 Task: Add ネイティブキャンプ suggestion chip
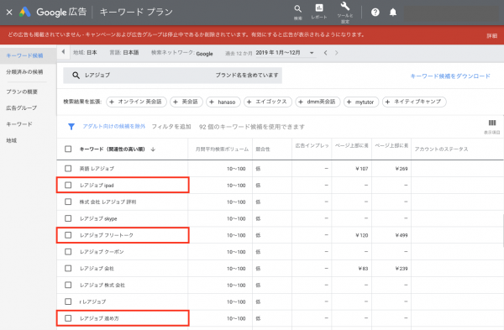point(414,102)
